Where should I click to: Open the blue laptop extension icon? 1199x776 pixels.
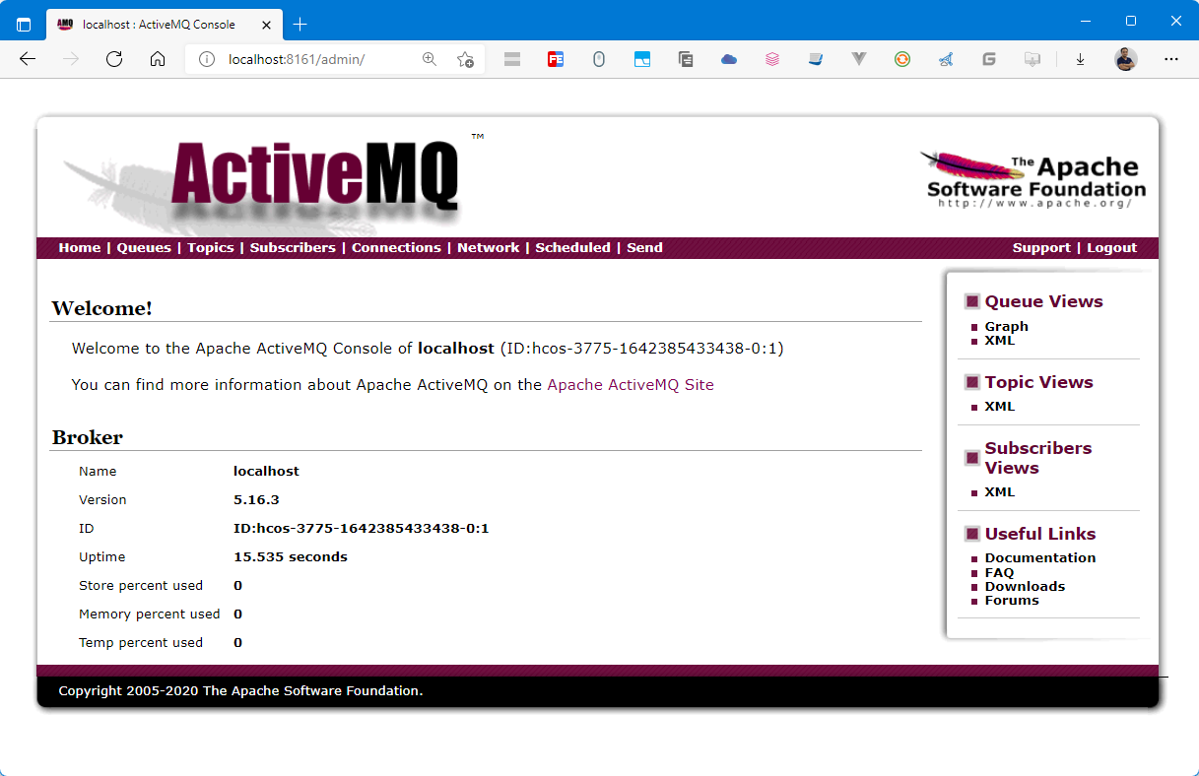click(816, 59)
